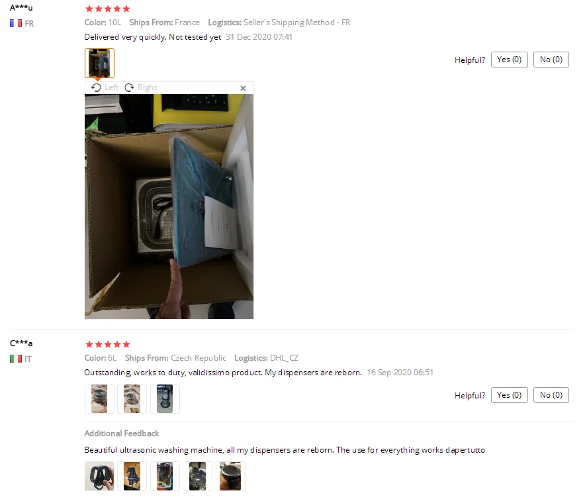Click the French flag icon beside FR

click(x=16, y=23)
